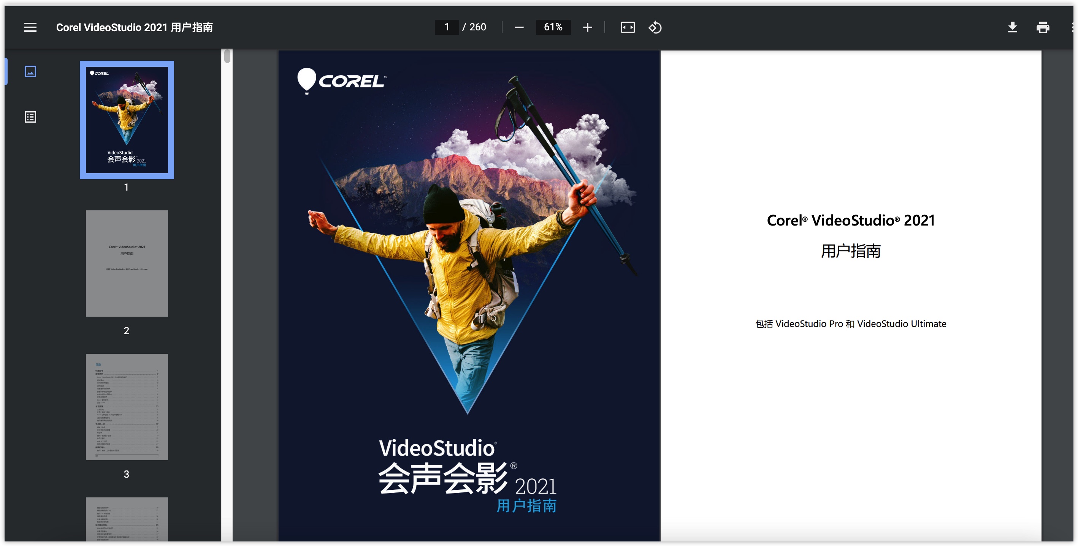Click the "VideoStudio" title on the cover
The width and height of the screenshot is (1078, 546).
[x=437, y=448]
